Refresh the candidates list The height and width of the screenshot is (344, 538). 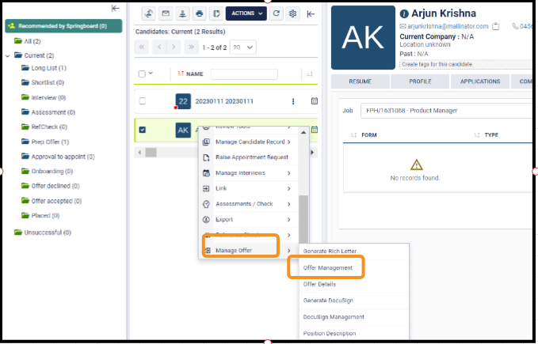point(277,13)
